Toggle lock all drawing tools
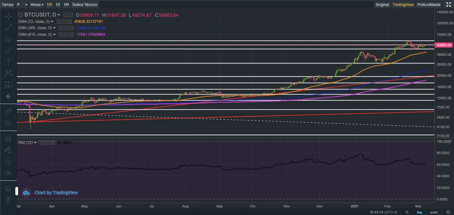 (x=8, y=161)
